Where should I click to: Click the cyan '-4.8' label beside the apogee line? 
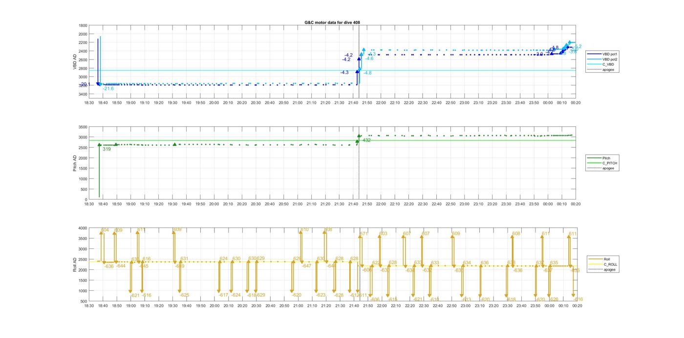coord(367,73)
